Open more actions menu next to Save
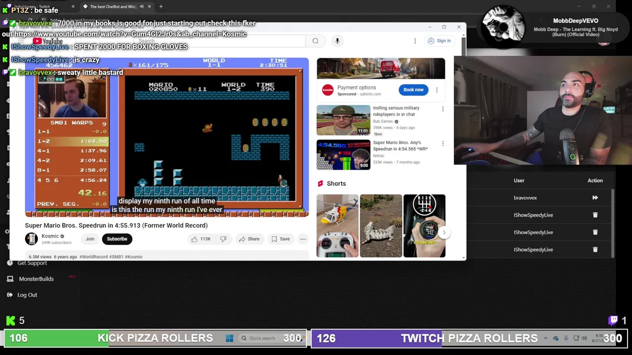Viewport: 632px width, 355px height. pyautogui.click(x=303, y=239)
